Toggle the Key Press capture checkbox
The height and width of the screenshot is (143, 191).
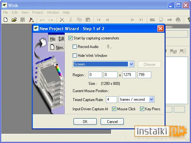pyautogui.click(x=142, y=109)
